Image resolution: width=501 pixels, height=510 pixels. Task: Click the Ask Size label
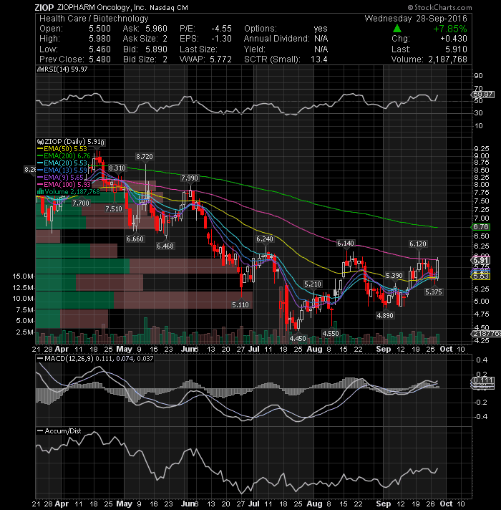pos(140,39)
